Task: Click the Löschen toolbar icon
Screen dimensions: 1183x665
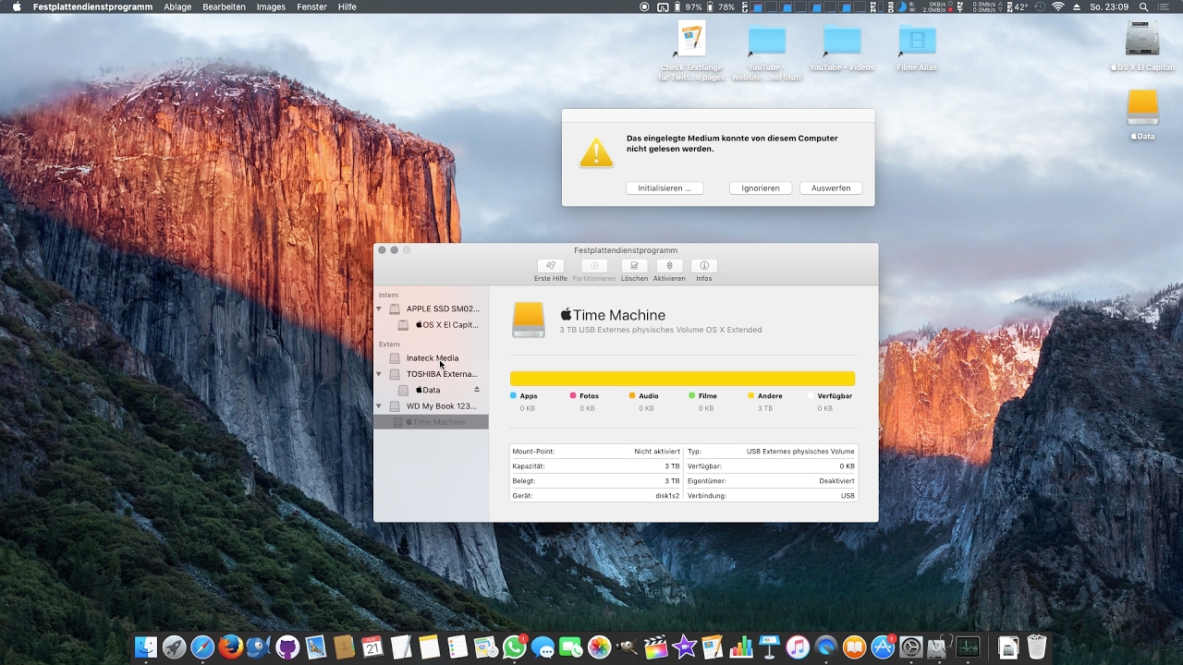Action: pyautogui.click(x=634, y=266)
